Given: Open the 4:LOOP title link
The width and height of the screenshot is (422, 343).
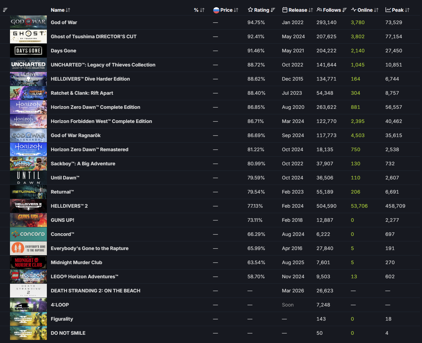Looking at the screenshot, I should pyautogui.click(x=60, y=305).
